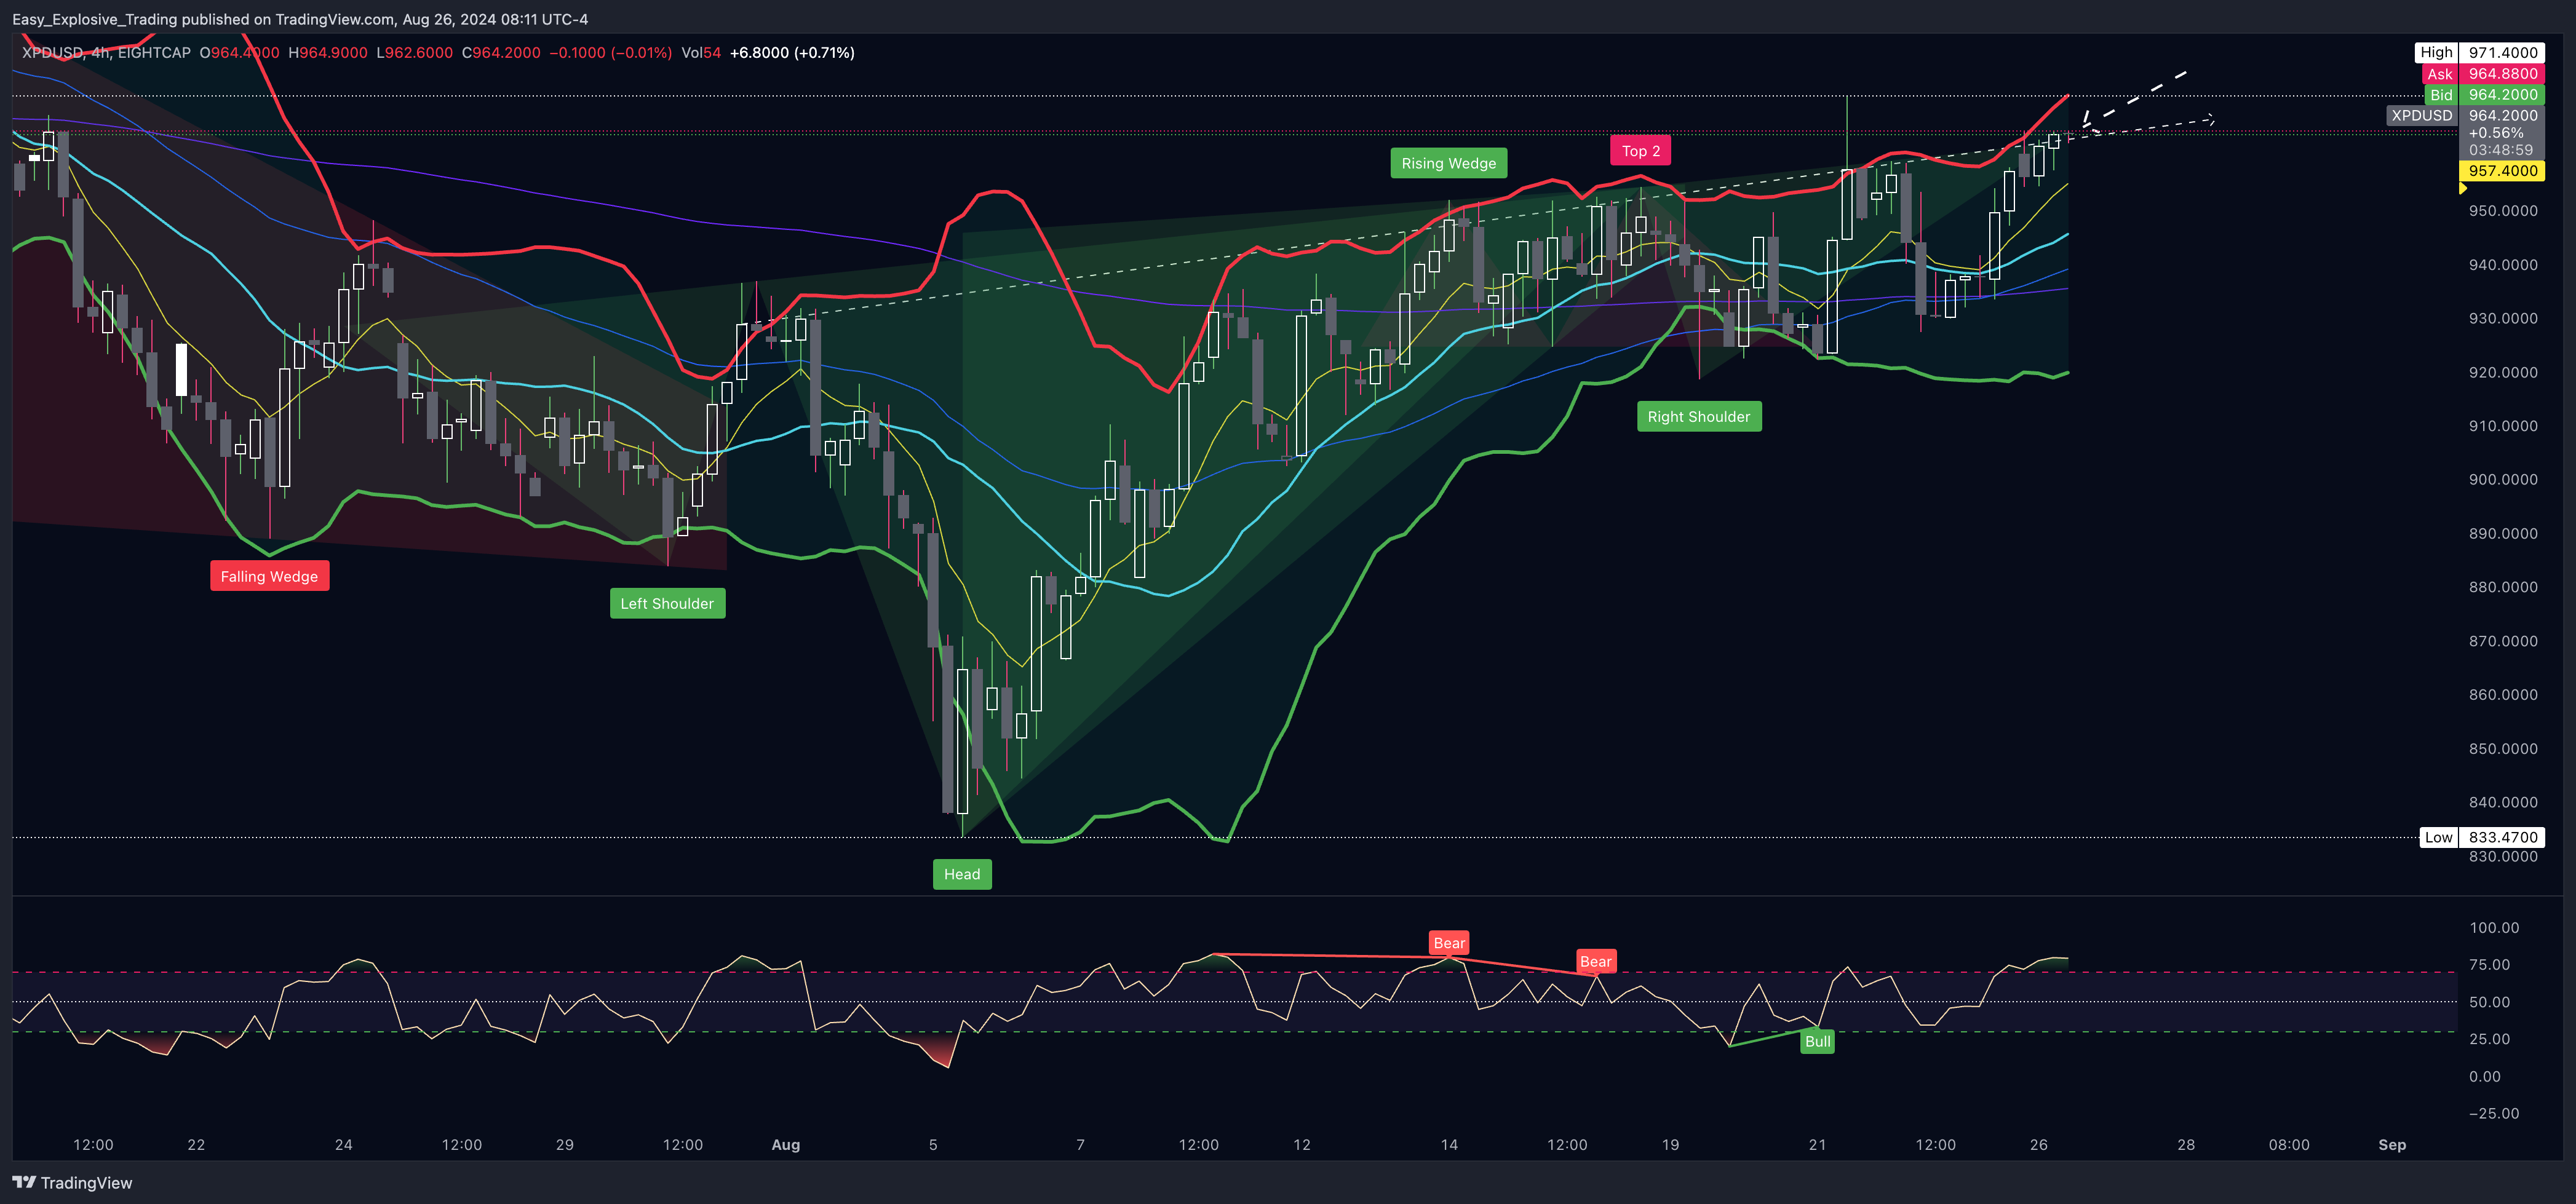Image resolution: width=2576 pixels, height=1204 pixels.
Task: Click the Sep label on time axis
Action: pos(2392,1145)
